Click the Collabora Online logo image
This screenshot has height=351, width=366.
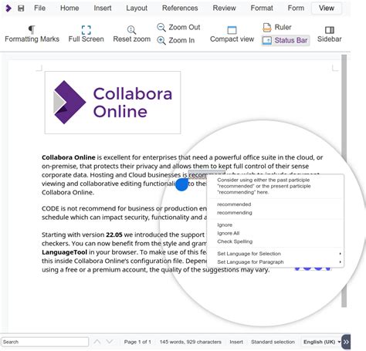(113, 103)
